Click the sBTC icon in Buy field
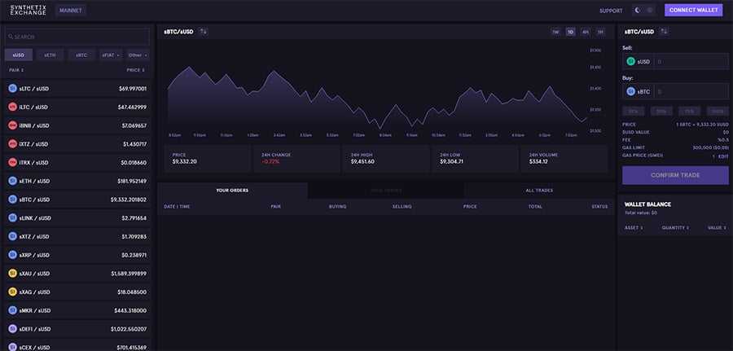 [630, 92]
